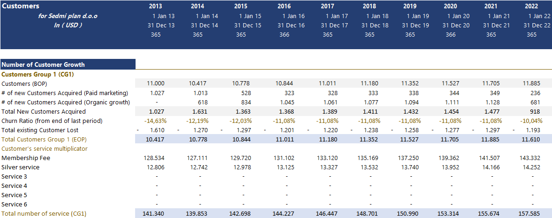The width and height of the screenshot is (552, 218).
Task: Select the Service 3 row label
Action: [x=14, y=176]
